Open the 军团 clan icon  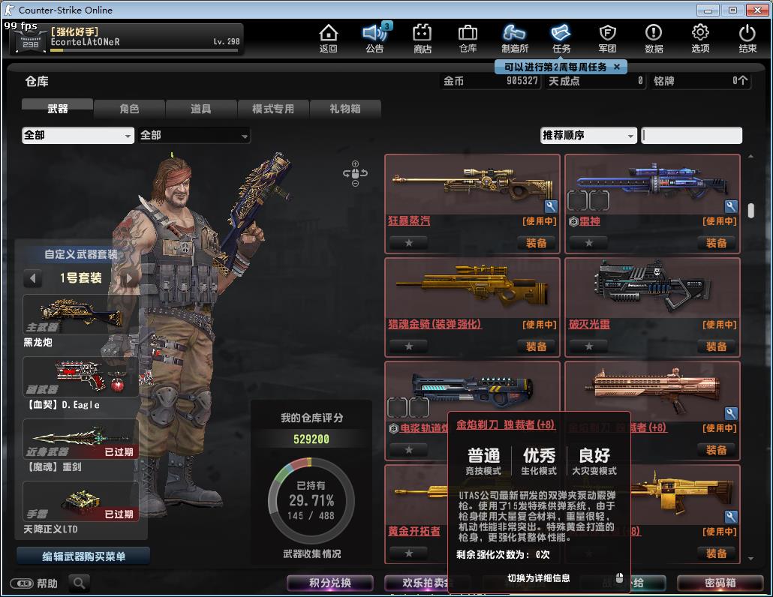(x=607, y=38)
